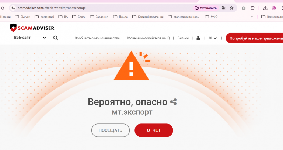The height and width of the screenshot is (150, 283).
Task: Click the translate page icon
Action: (x=224, y=8)
